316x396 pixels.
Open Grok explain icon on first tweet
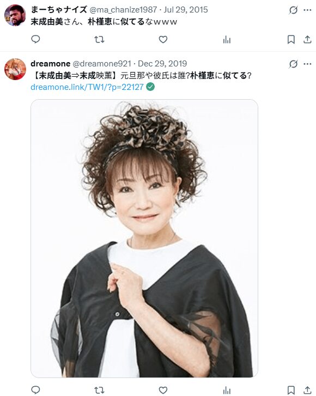(293, 10)
